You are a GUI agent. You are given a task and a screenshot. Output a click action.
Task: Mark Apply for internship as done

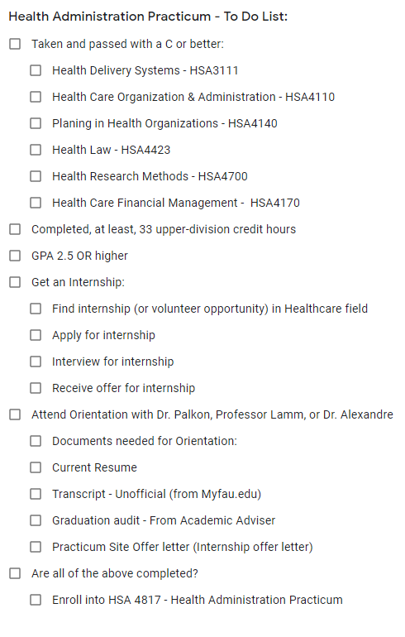pyautogui.click(x=36, y=335)
